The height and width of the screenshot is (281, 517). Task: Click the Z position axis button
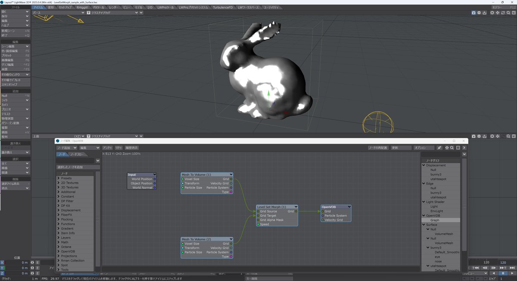(x=2, y=273)
